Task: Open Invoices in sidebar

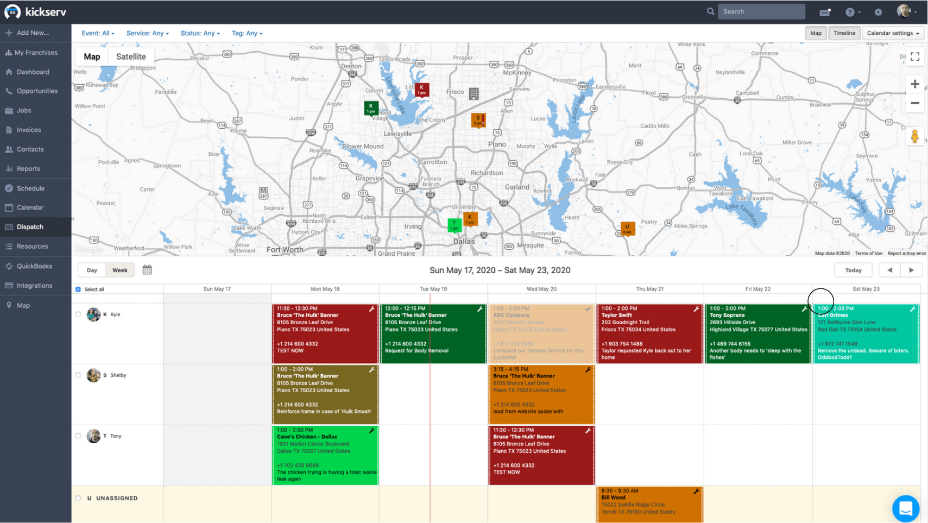Action: pyautogui.click(x=36, y=130)
